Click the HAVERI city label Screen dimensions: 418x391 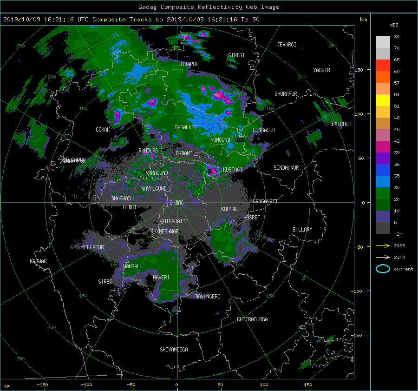click(x=161, y=278)
